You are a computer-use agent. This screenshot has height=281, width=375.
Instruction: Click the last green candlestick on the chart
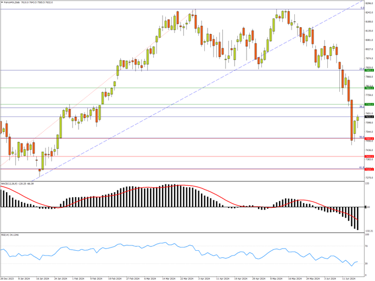358,118
